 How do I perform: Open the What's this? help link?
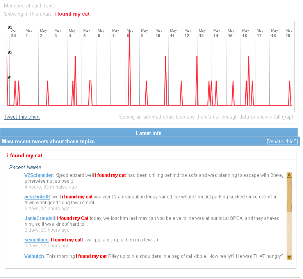[282, 142]
